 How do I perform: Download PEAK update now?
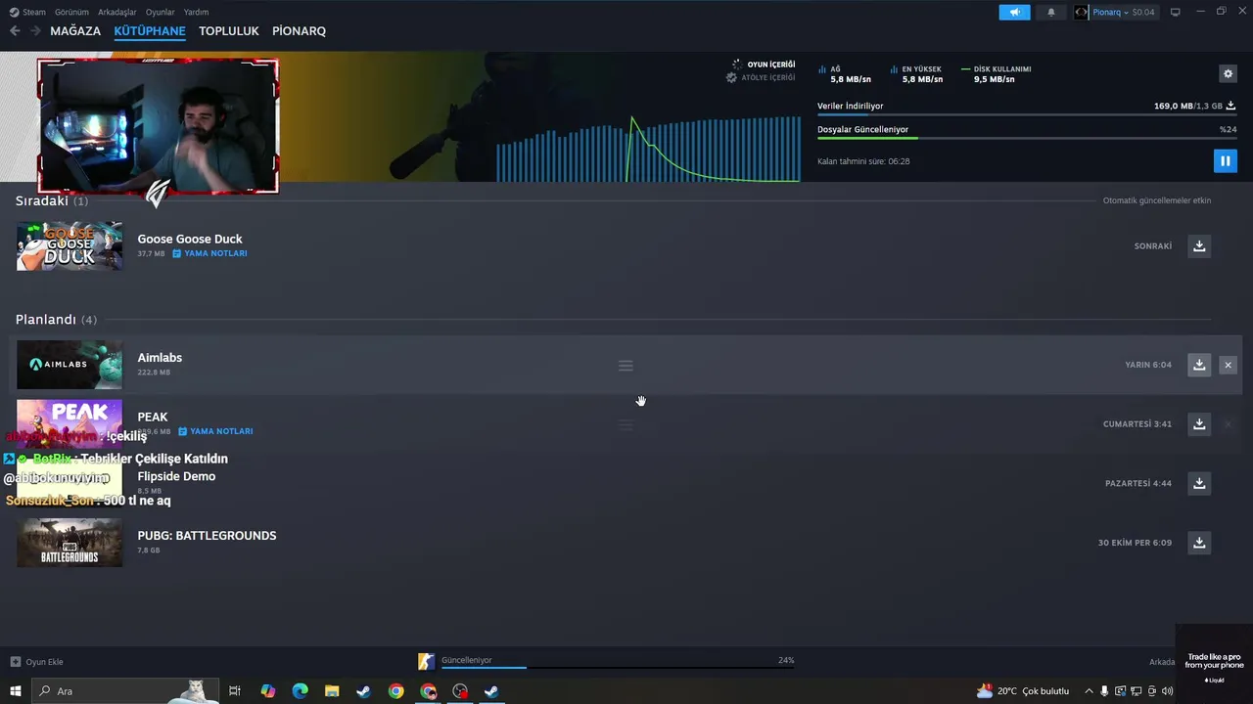click(x=1199, y=423)
